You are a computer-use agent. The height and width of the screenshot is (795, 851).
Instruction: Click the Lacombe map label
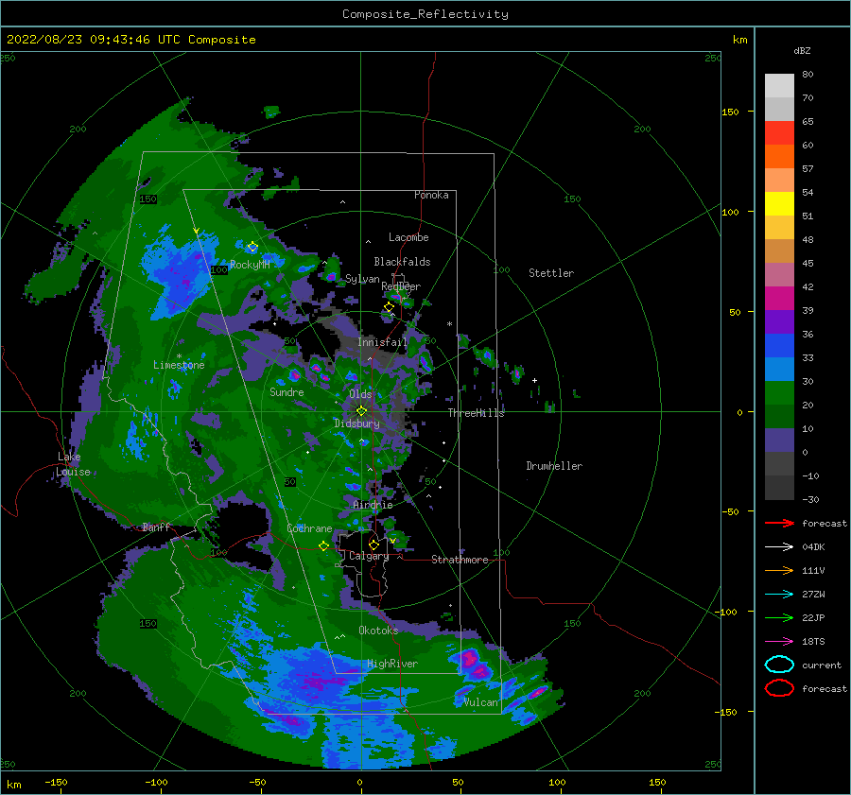[x=408, y=237]
